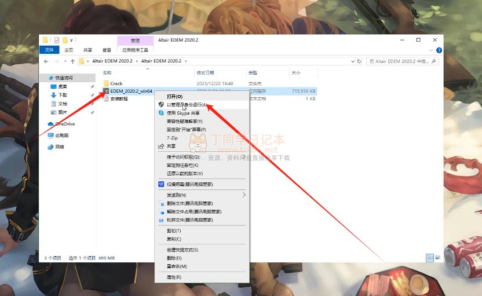Open 图片 in navigation pane
This screenshot has height=296, width=482.
pos(63,112)
